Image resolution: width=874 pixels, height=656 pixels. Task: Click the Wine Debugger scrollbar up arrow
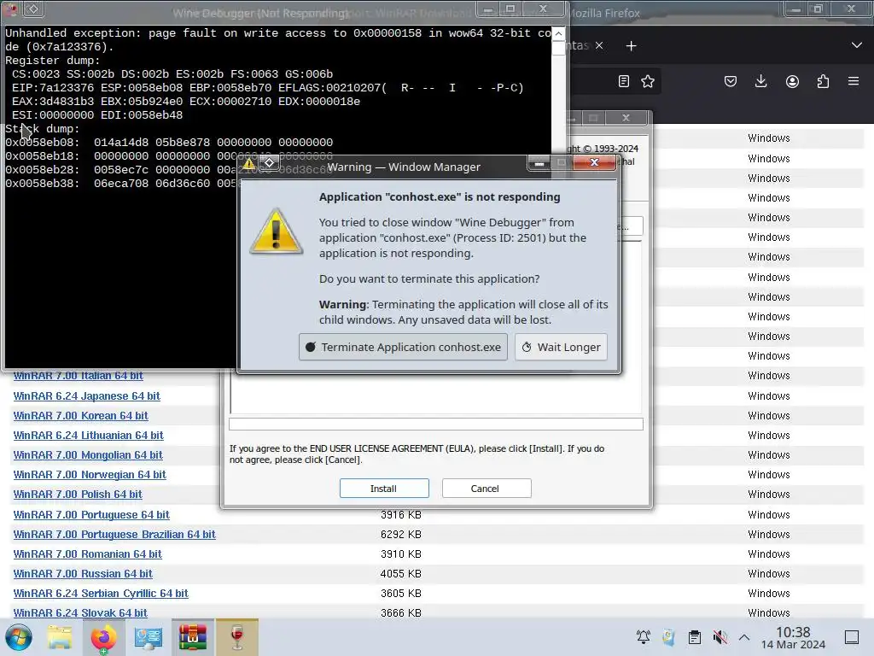click(558, 33)
